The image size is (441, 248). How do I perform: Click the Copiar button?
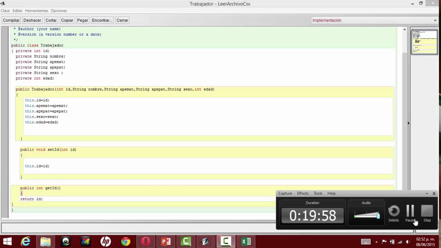(x=67, y=20)
